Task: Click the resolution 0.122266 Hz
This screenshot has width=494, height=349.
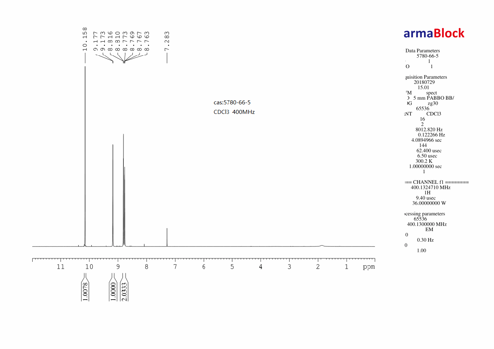Action: (x=431, y=135)
